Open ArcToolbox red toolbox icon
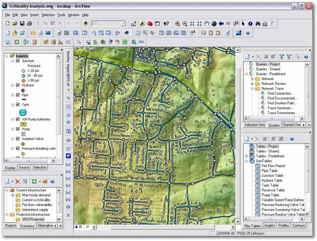Viewport: 317px width, 241px height. pos(150,24)
